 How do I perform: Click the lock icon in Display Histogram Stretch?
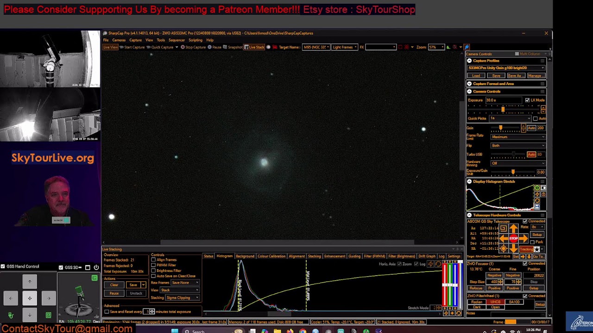point(543,194)
